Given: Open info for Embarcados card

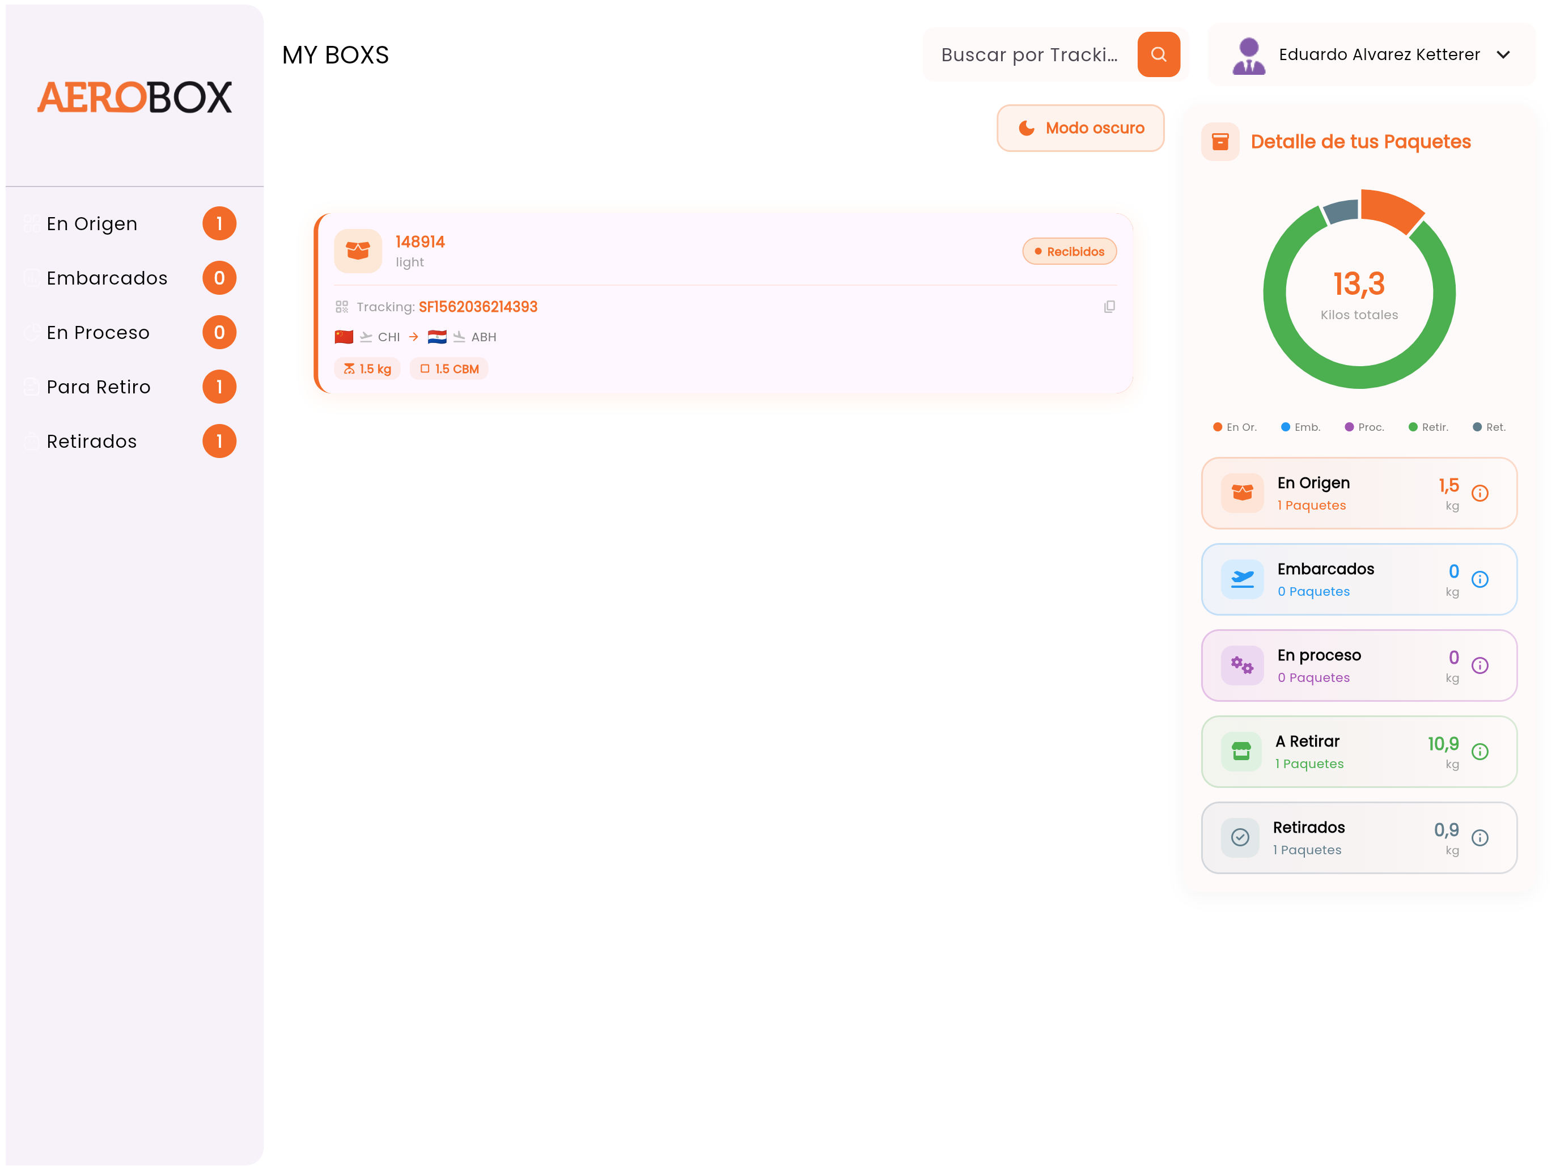Looking at the screenshot, I should [x=1480, y=579].
